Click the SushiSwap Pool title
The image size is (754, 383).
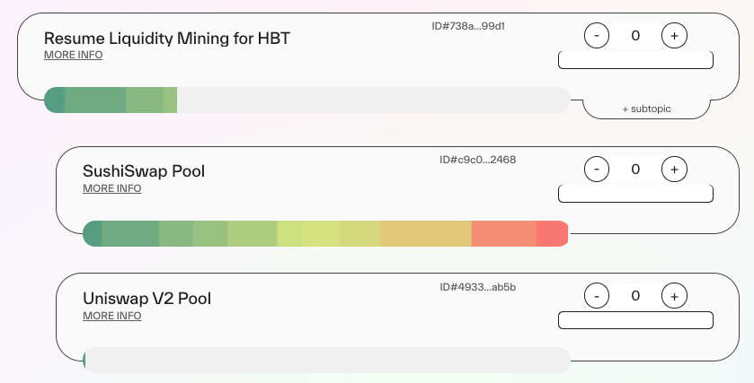[x=144, y=170]
